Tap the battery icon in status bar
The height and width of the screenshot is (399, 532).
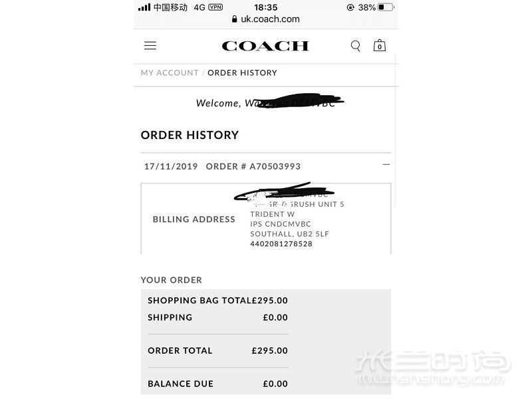(386, 7)
